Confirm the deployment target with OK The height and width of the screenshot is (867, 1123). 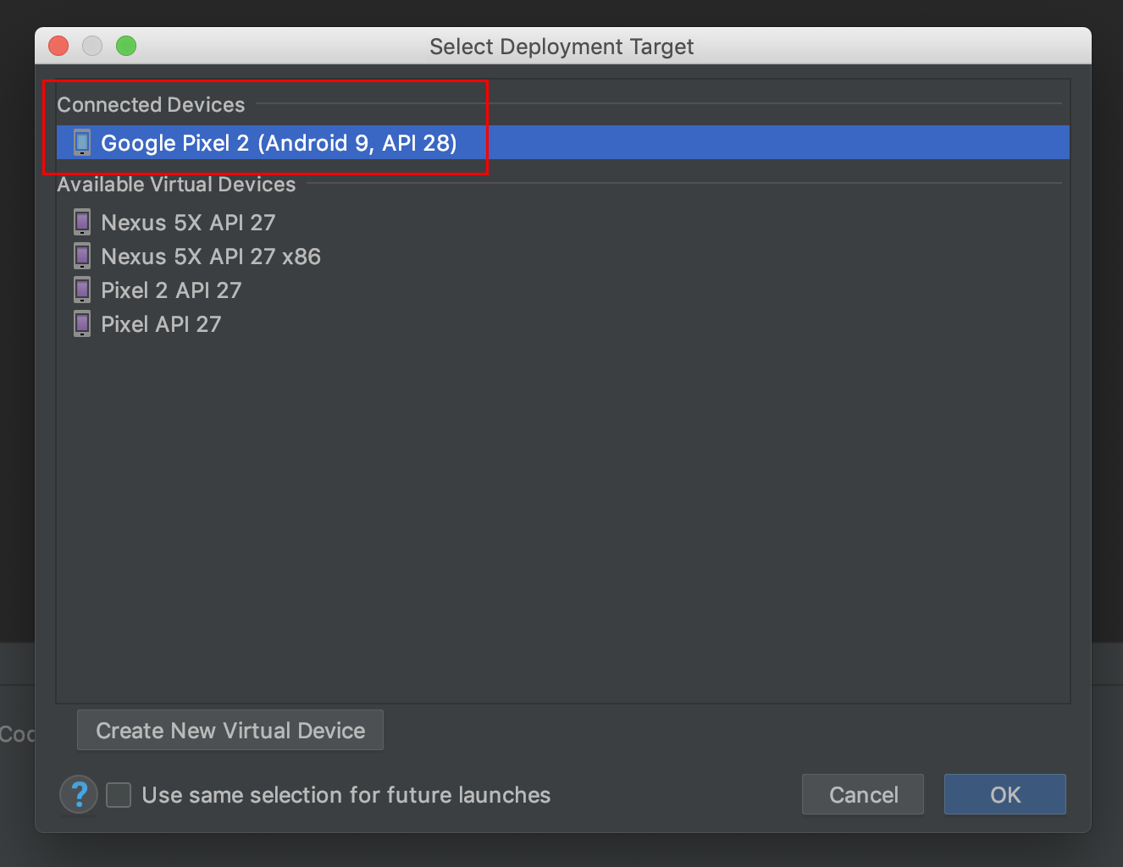coord(1004,795)
